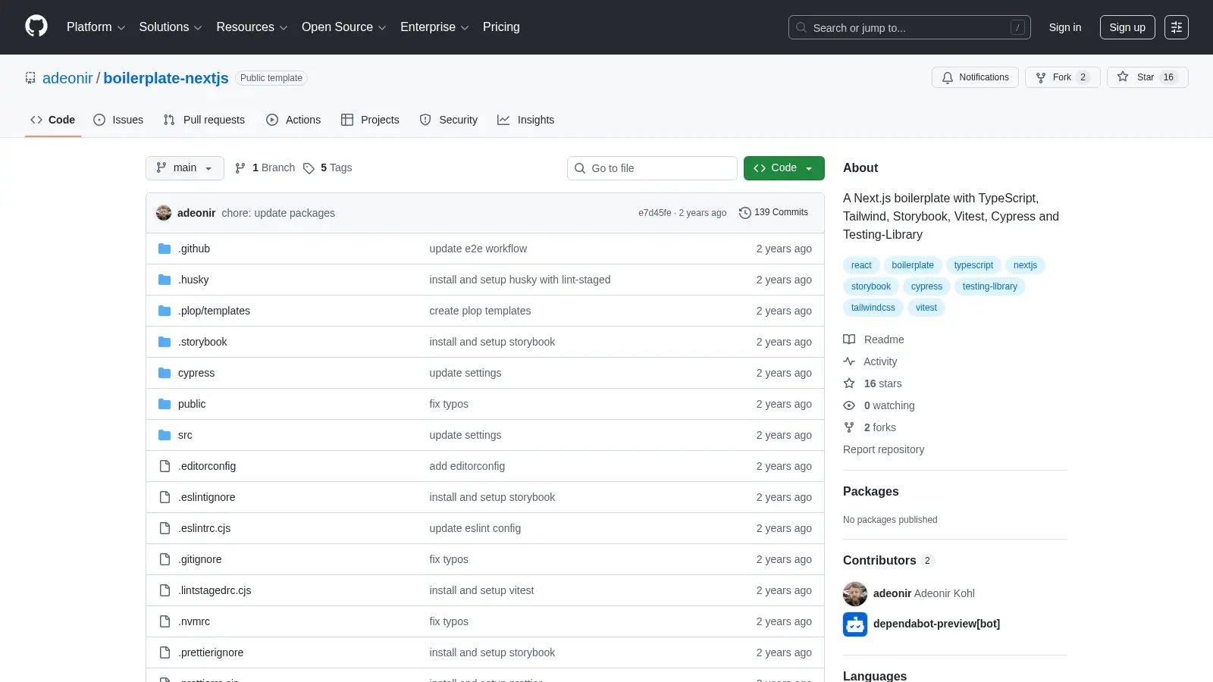Switch to the Security tab
Screen dimensions: 1213x682
(449, 120)
